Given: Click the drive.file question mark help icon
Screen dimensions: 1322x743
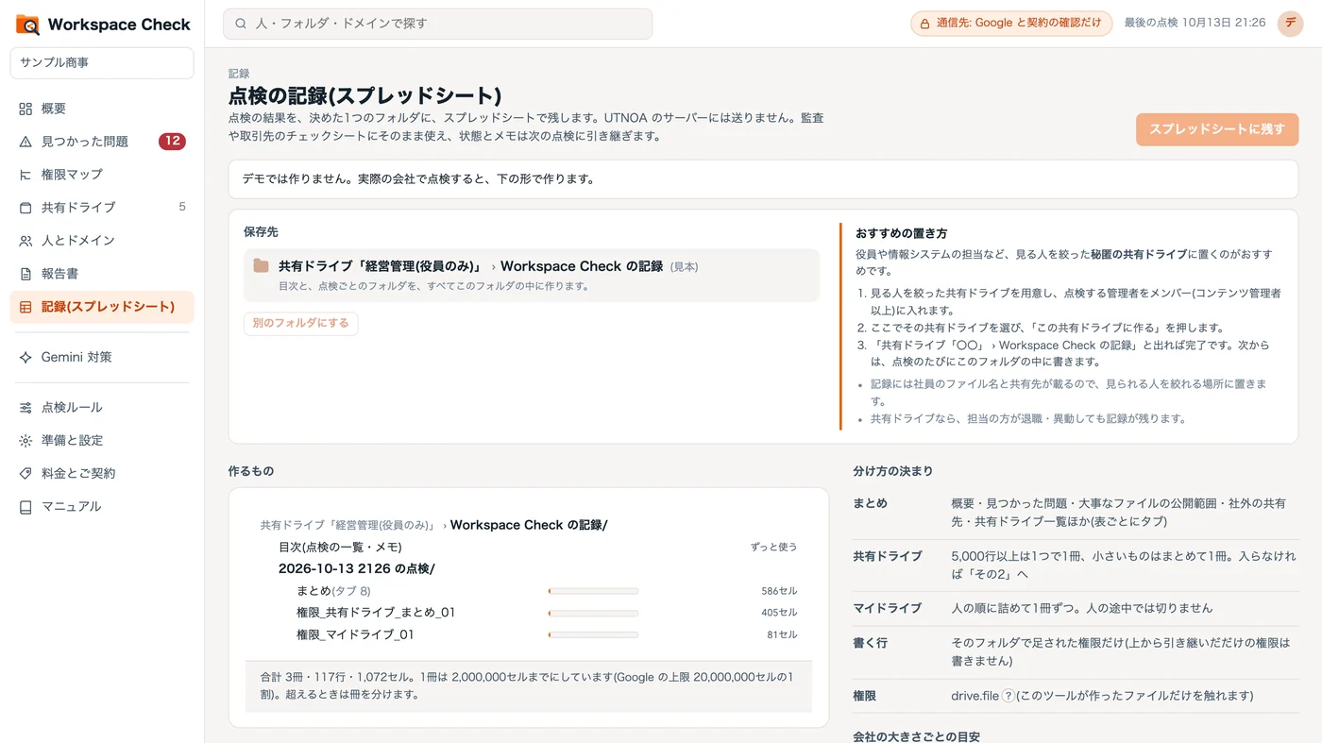Looking at the screenshot, I should tap(1008, 696).
